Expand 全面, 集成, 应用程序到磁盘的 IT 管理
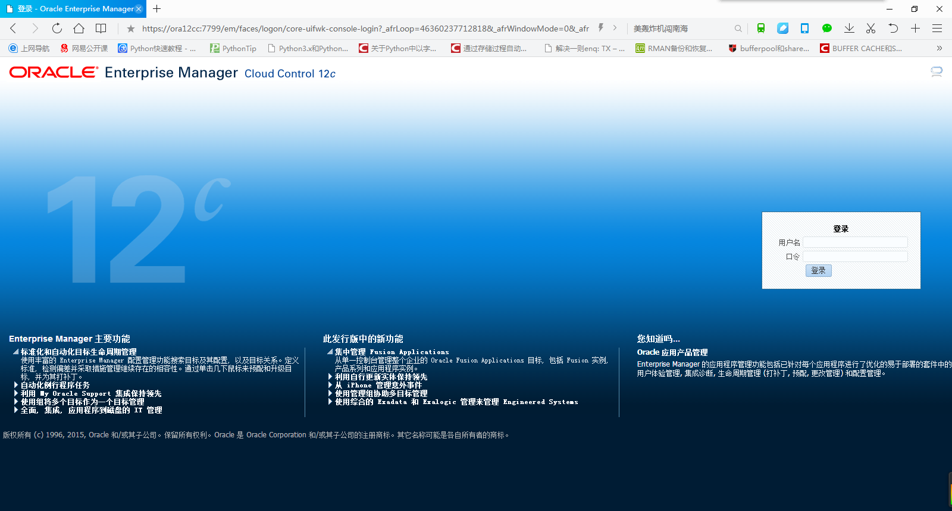The image size is (952, 511). click(x=16, y=410)
